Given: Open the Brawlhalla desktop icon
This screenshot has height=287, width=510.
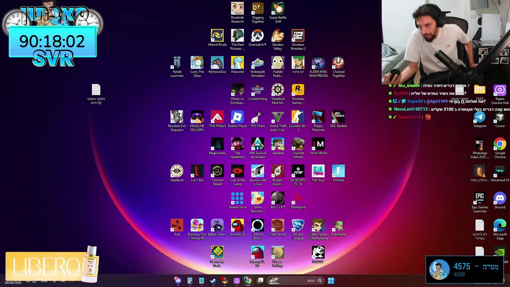Looking at the screenshot, I should pyautogui.click(x=338, y=228).
